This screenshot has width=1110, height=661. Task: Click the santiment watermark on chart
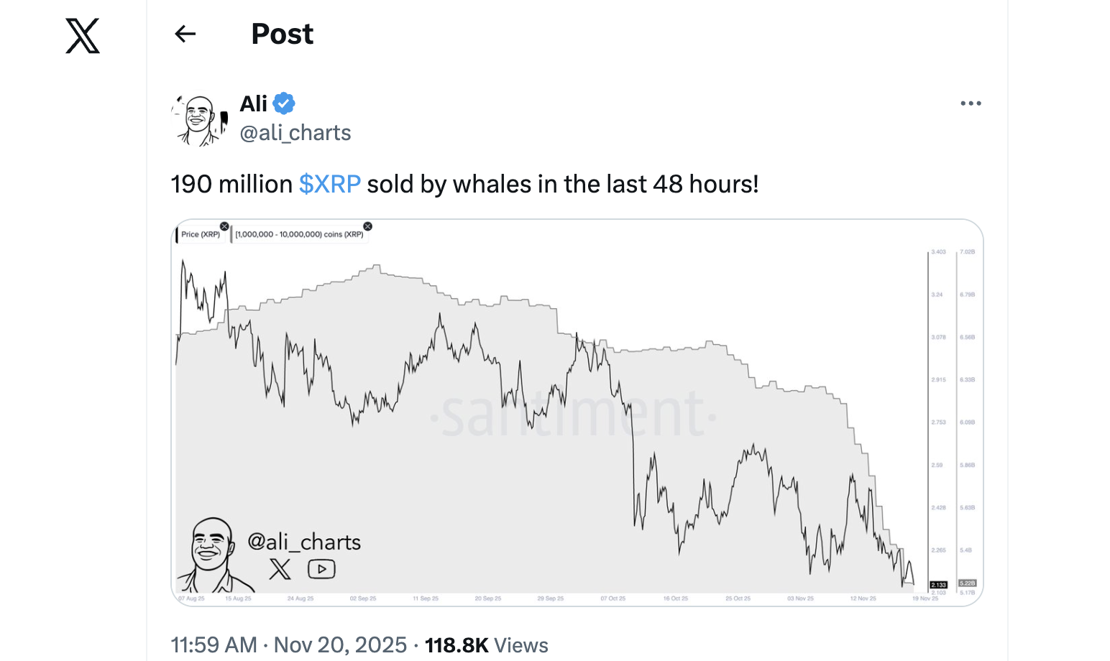573,415
